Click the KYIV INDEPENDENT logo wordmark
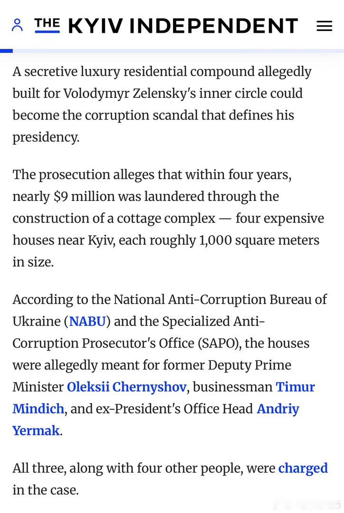The height and width of the screenshot is (513, 344). coord(183,26)
